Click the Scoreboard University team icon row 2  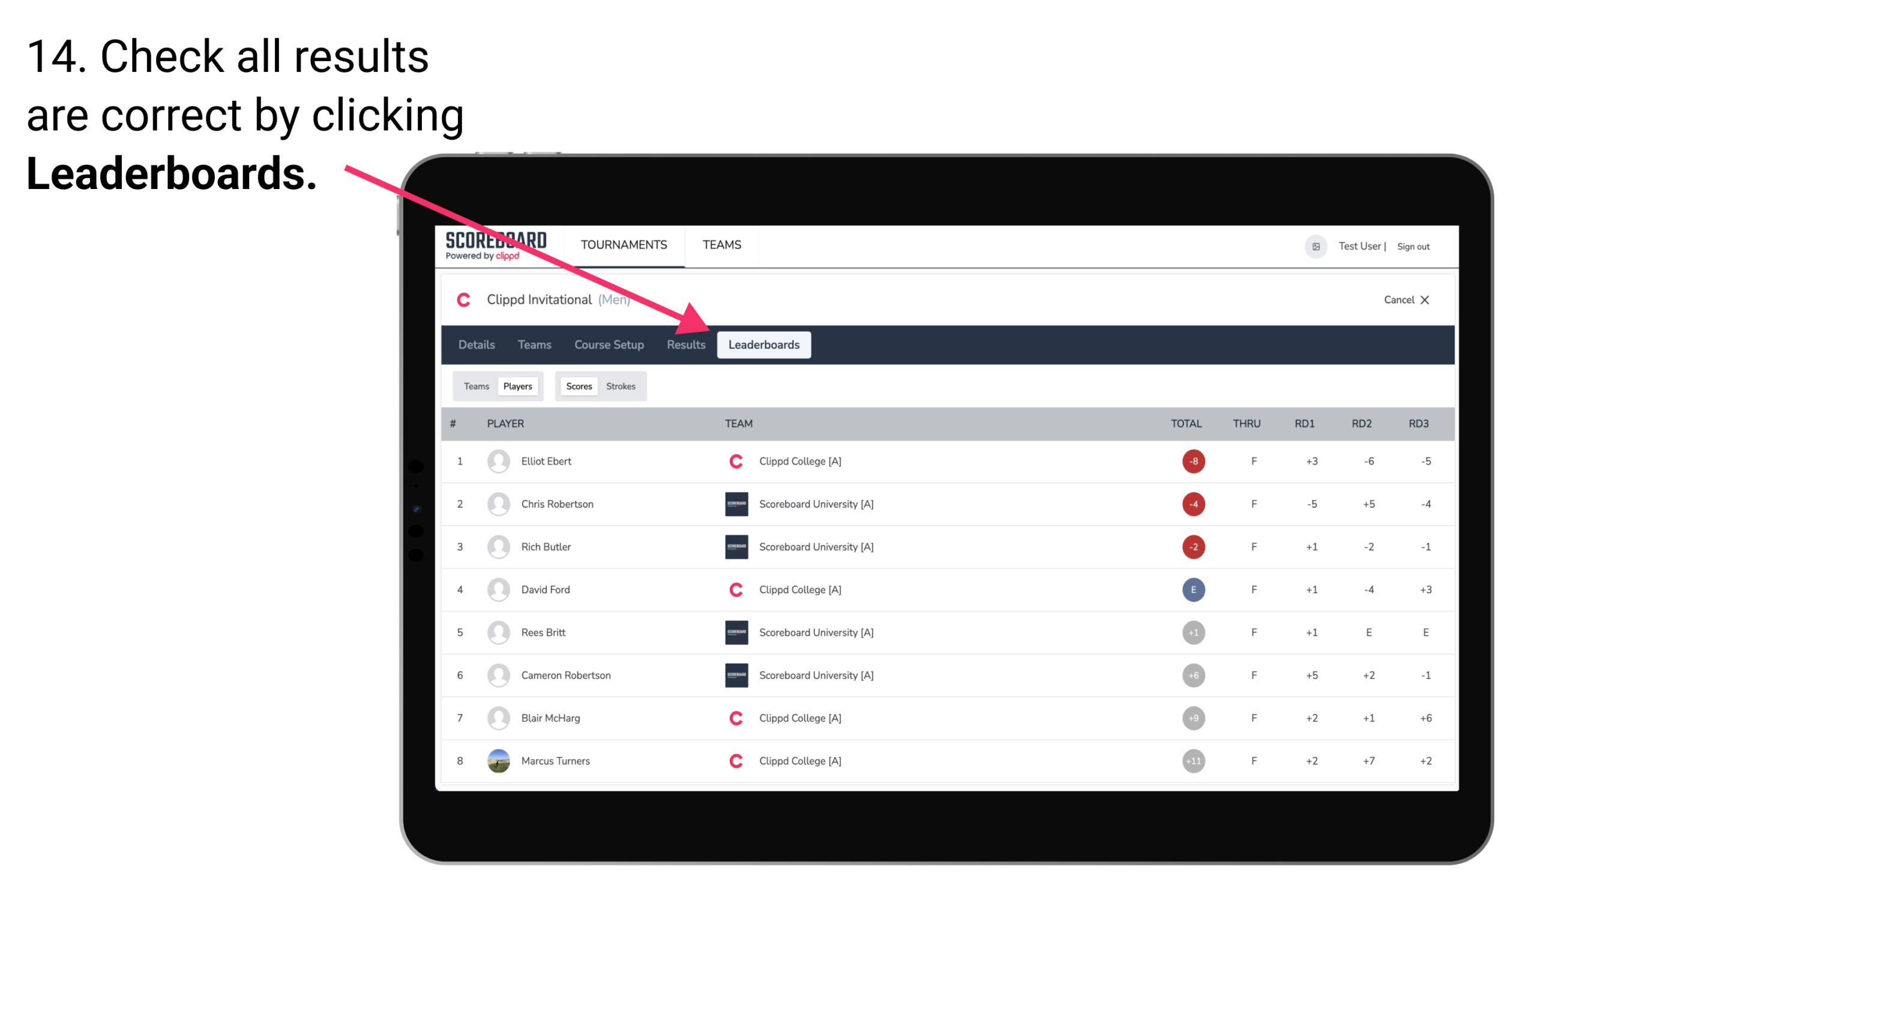coord(735,503)
